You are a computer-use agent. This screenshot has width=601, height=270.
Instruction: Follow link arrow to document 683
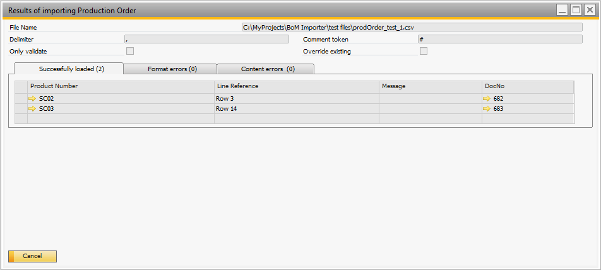coord(487,109)
